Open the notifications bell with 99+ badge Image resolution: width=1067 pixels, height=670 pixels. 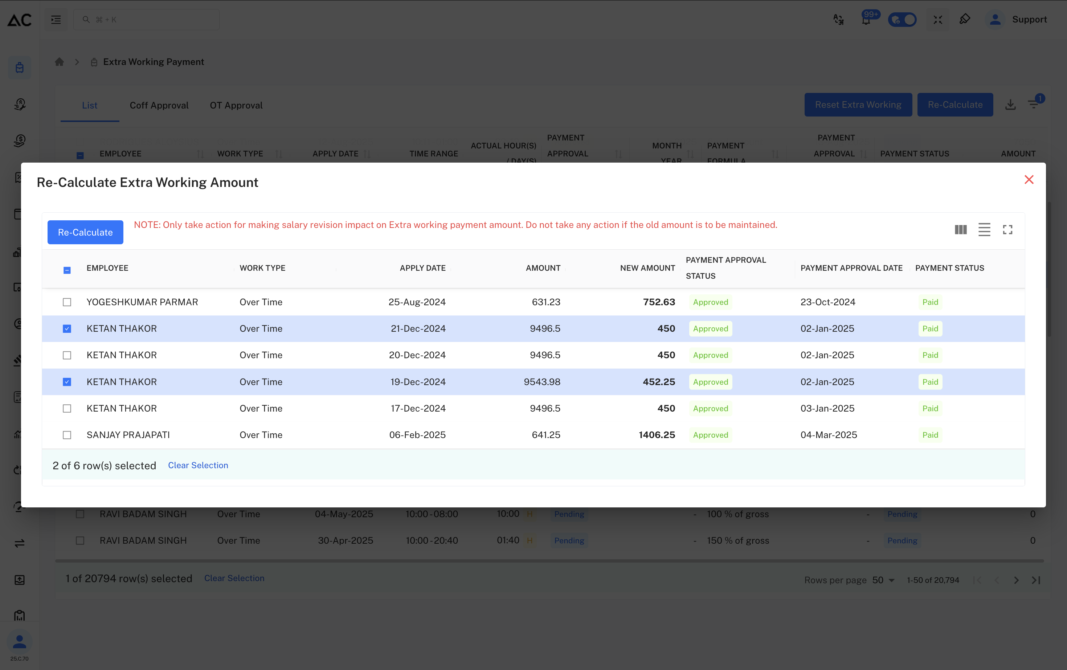point(866,20)
